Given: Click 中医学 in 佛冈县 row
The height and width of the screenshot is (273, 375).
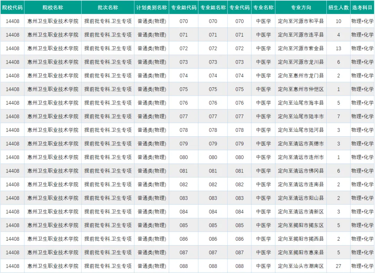Looking at the screenshot, I should (x=263, y=171).
